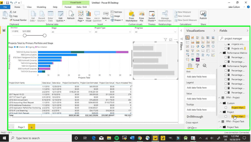Toggle focus mode on the chart
This screenshot has height=142, width=251.
coord(171,40)
